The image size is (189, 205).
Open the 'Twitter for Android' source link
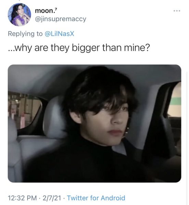pos(96,198)
